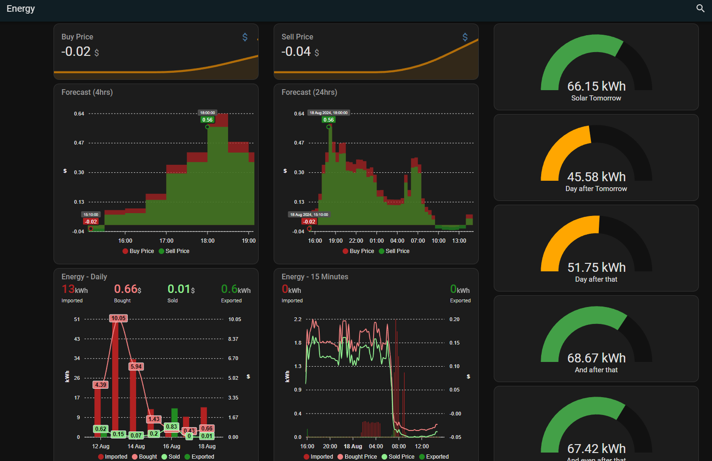Toggle Buy Price series in 4hrs forecast legend
The width and height of the screenshot is (712, 461).
138,251
